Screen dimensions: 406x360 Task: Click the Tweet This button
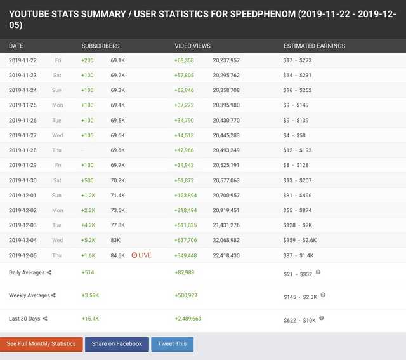click(x=172, y=344)
